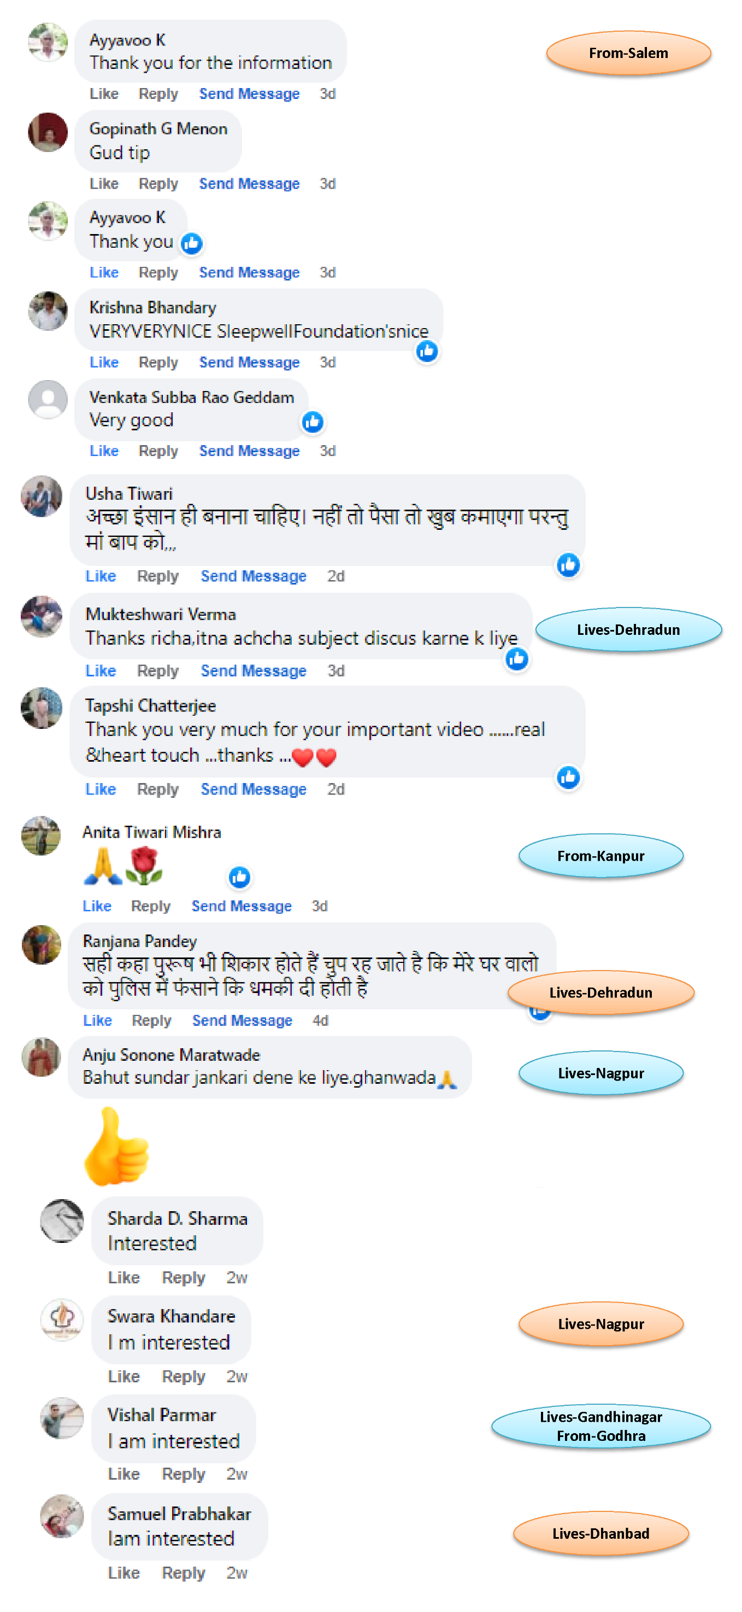742x1612 pixels.
Task: Reply to Vishal Parmar's comment
Action: click(183, 1474)
